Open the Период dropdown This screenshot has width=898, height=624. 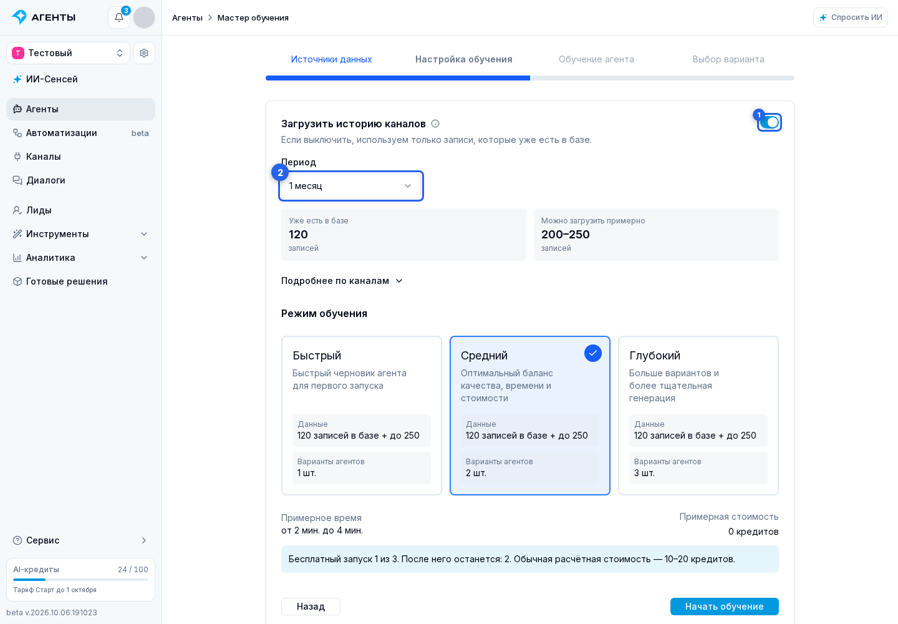351,186
